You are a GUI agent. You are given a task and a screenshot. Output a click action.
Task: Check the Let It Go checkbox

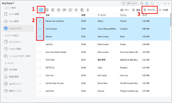click(x=40, y=44)
